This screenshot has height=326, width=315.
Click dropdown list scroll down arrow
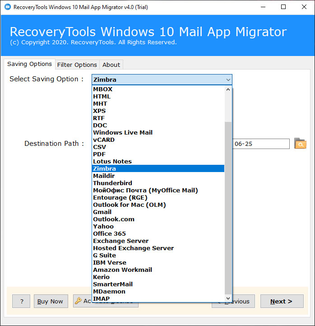(228, 298)
